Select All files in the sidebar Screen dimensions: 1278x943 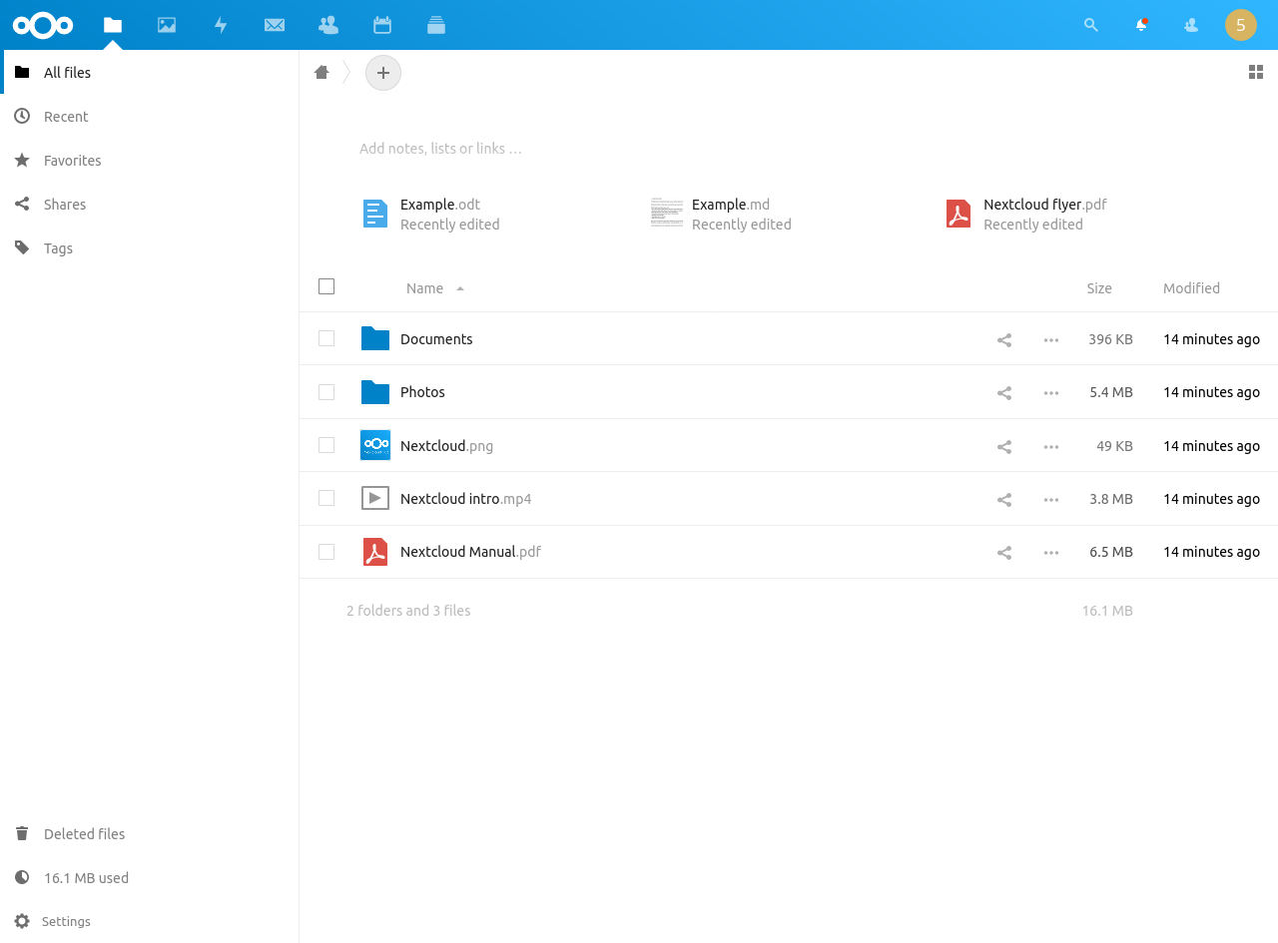[x=150, y=73]
